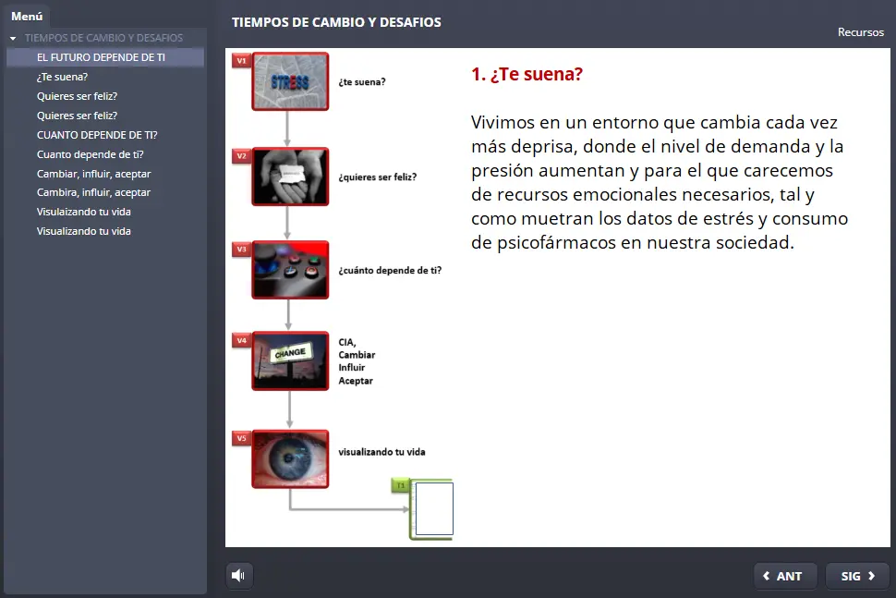This screenshot has width=896, height=598.
Task: Click the buttons thumbnail image V3
Action: [290, 270]
